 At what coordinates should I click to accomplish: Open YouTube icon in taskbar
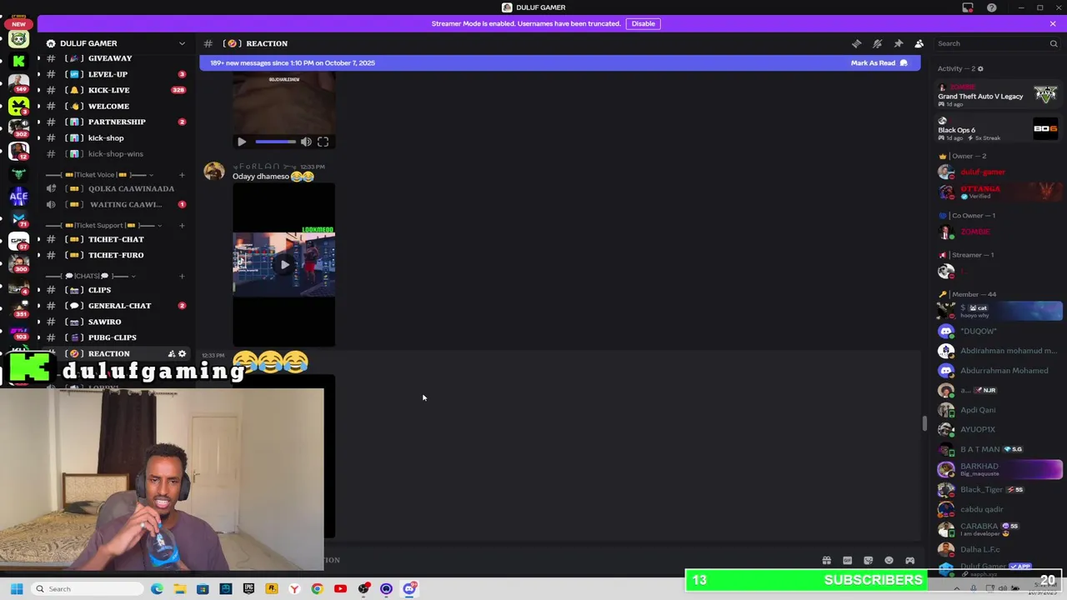pos(340,589)
